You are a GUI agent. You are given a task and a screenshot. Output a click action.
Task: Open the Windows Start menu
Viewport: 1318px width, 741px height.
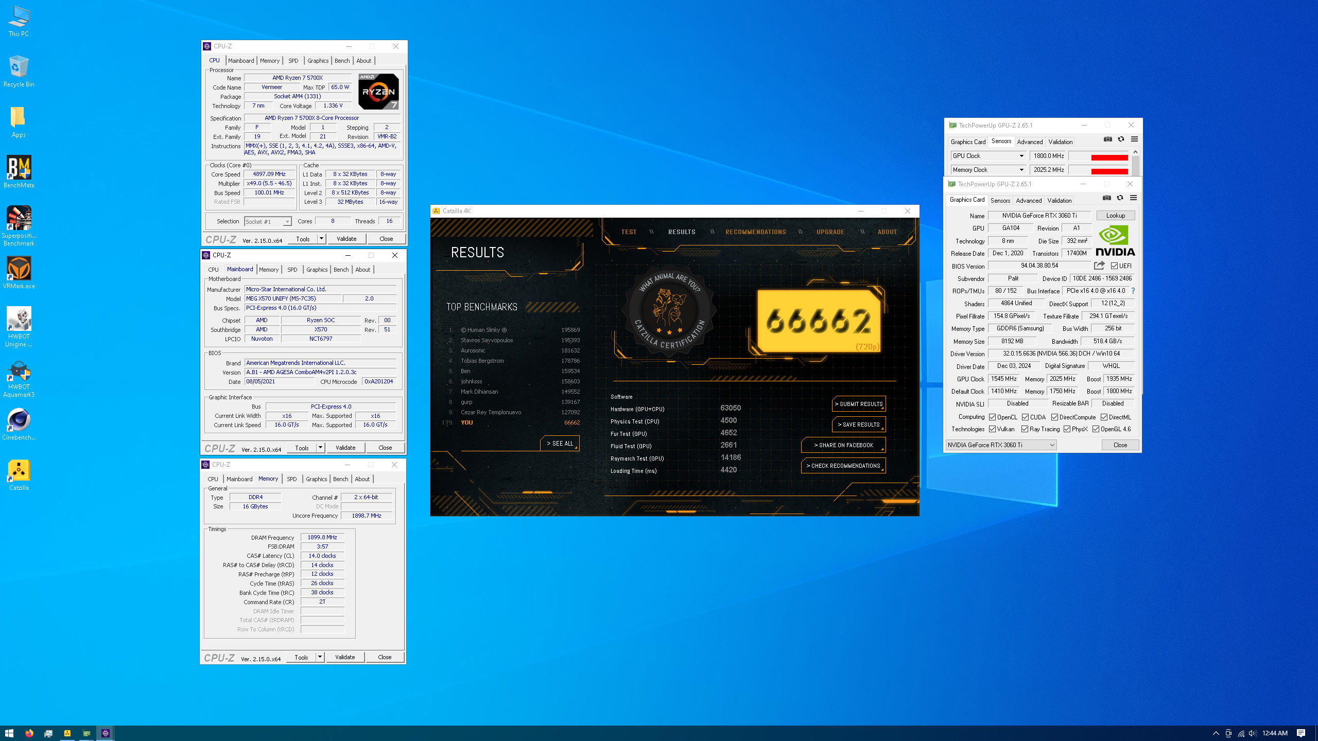click(x=9, y=733)
